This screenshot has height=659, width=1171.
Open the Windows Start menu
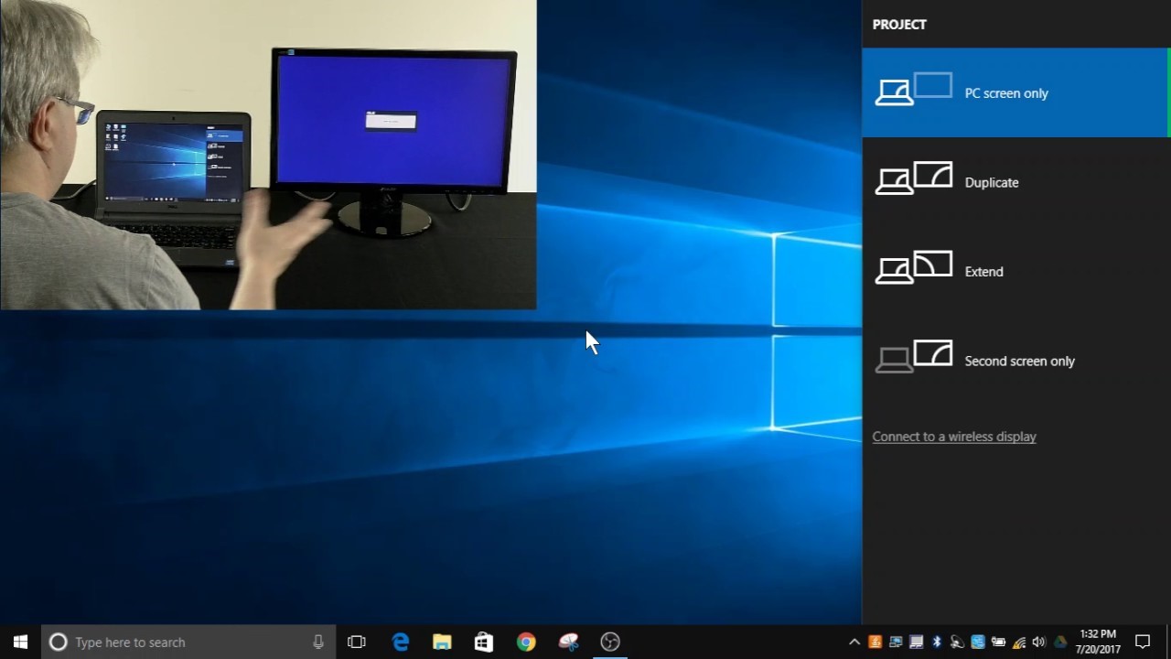[20, 642]
